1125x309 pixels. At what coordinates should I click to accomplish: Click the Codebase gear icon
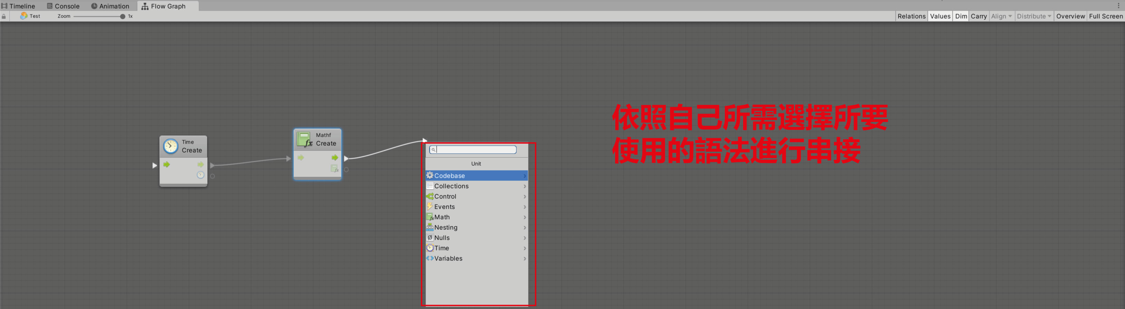430,176
